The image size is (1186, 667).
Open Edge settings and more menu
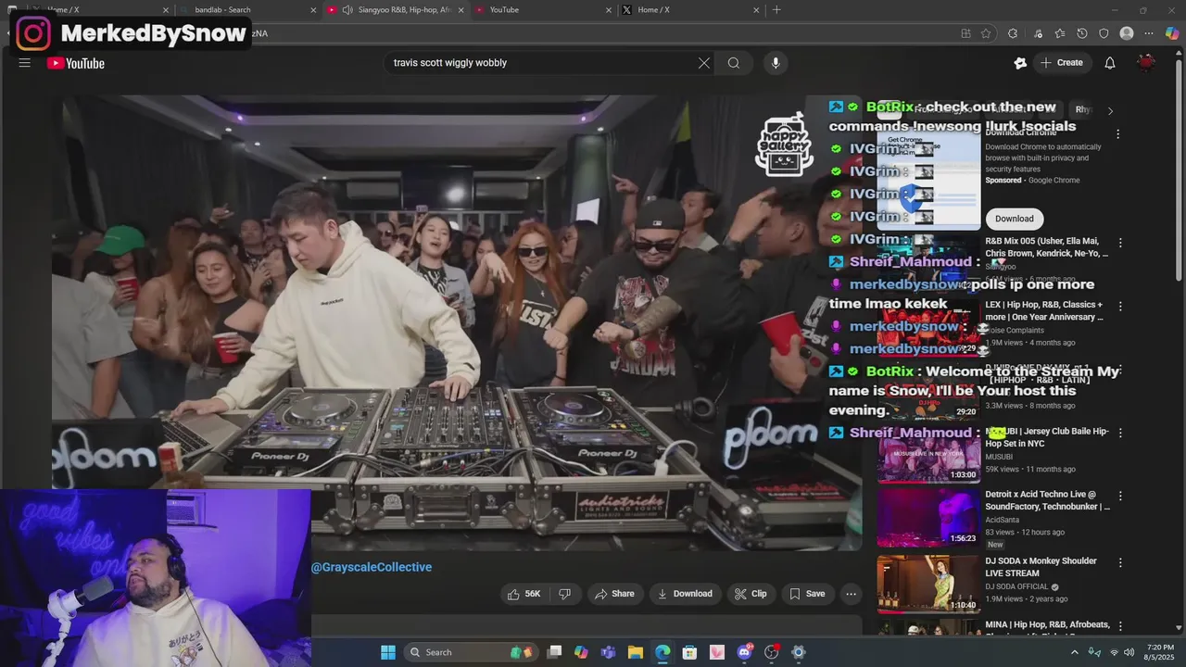pyautogui.click(x=1149, y=33)
